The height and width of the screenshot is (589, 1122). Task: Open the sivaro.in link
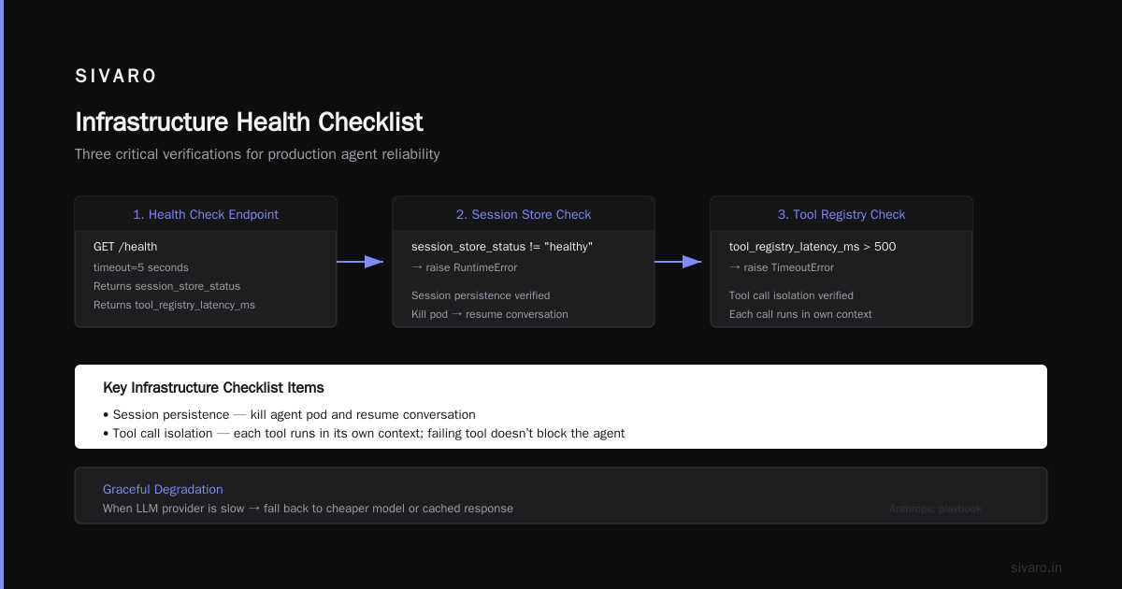coord(1037,567)
